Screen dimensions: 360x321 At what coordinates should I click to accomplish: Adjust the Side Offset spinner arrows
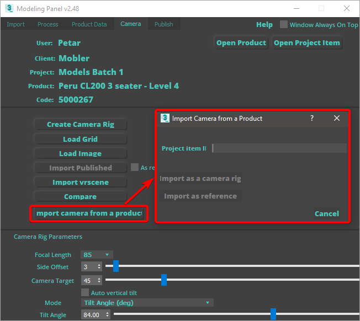tap(99, 267)
